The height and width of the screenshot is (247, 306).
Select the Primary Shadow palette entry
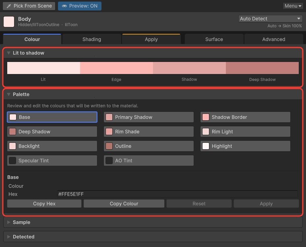tap(149, 117)
